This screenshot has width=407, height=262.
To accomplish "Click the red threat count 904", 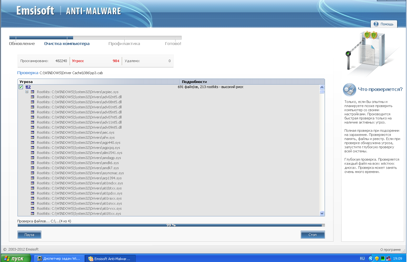I will click(116, 61).
